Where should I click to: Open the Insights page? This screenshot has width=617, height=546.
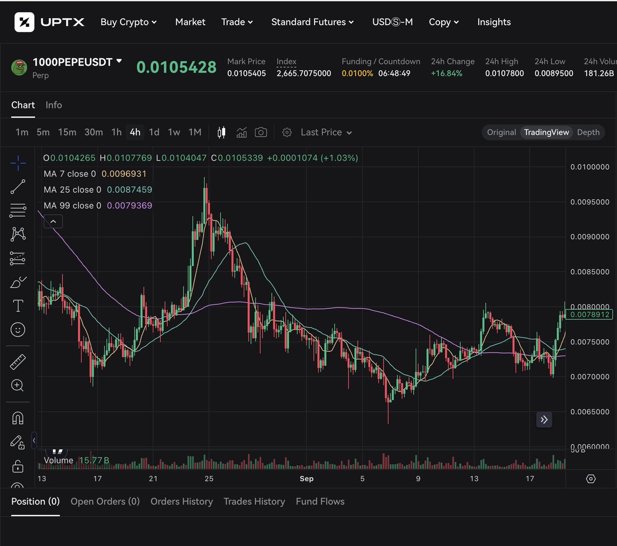pos(494,22)
